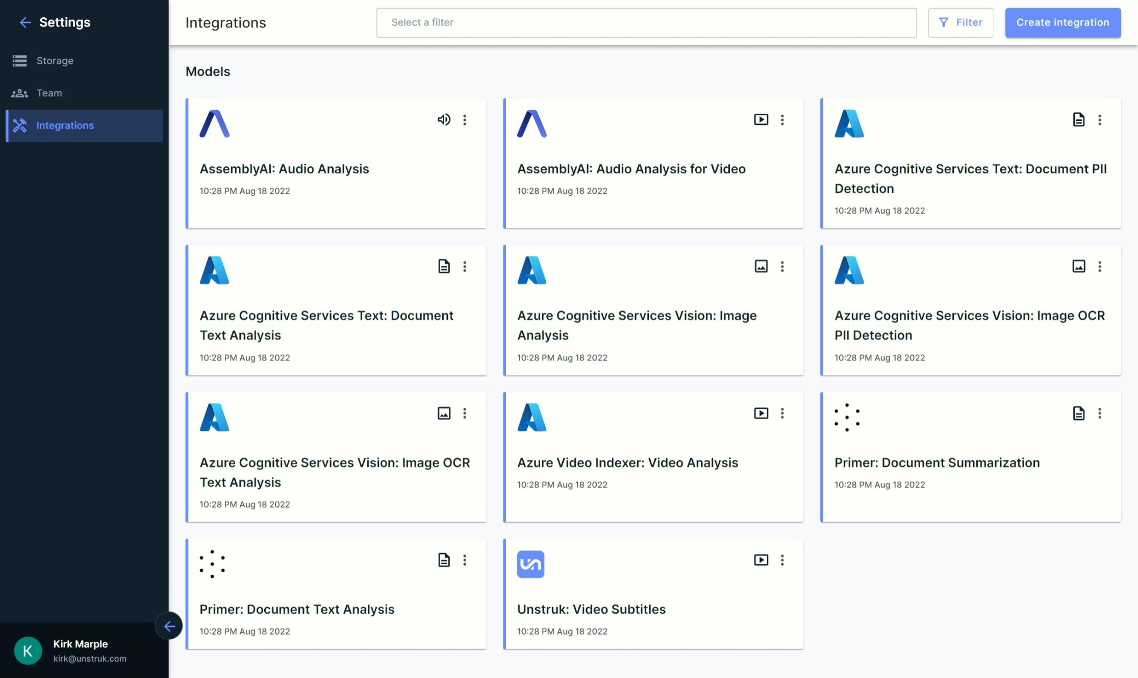Viewport: 1138px width, 678px height.
Task: Click document icon on Primer: Document Text Analysis card
Action: coord(444,560)
